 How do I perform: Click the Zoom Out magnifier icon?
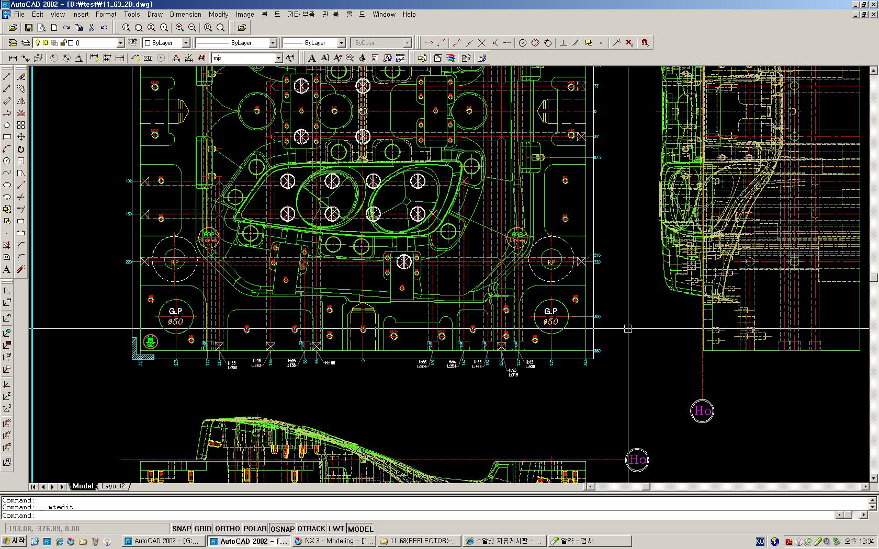click(x=192, y=27)
